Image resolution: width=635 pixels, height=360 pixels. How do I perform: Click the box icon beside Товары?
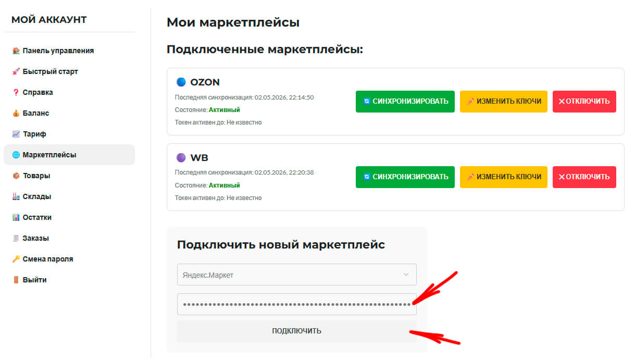click(x=16, y=176)
